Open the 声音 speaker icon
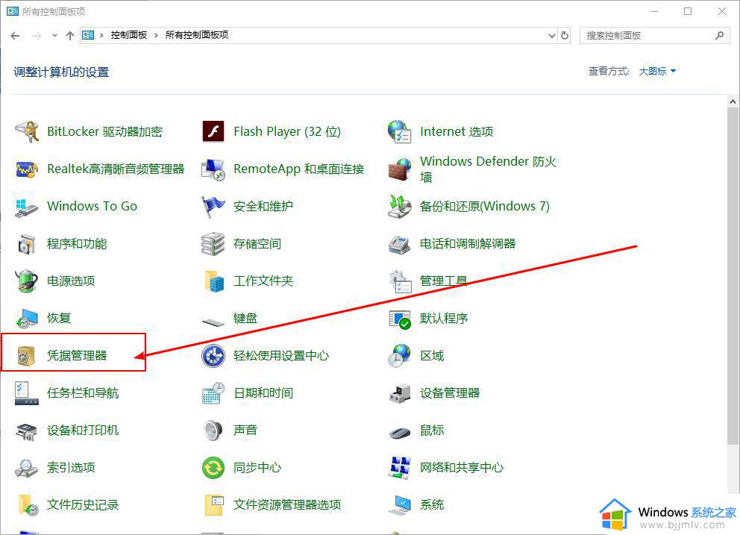The width and height of the screenshot is (740, 535). tap(213, 431)
